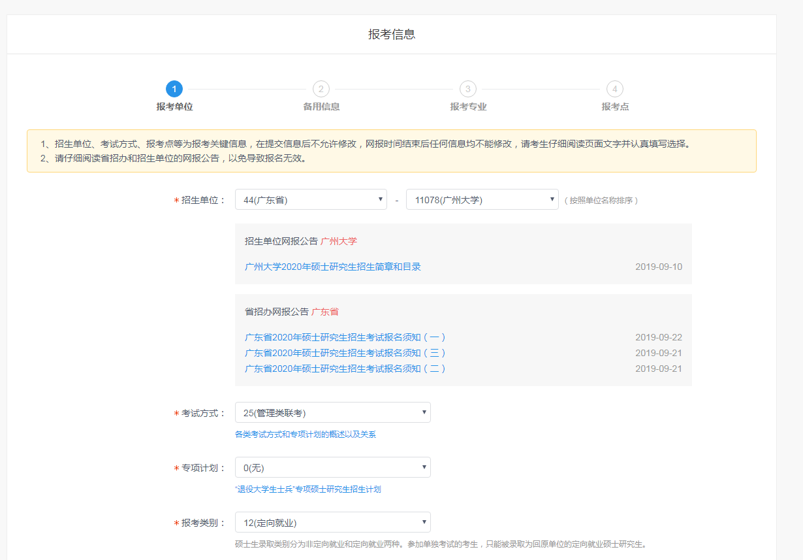The height and width of the screenshot is (560, 803).
Task: Click step 2 备用信息 circle indicator
Action: tap(320, 87)
